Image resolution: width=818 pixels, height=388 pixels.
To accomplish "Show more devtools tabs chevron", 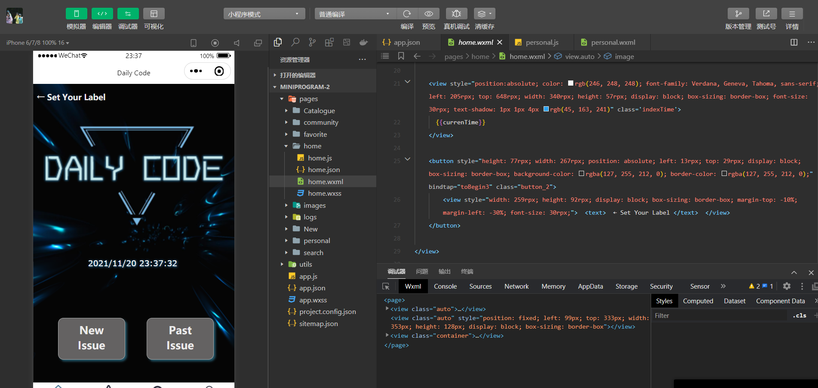I will click(x=723, y=286).
